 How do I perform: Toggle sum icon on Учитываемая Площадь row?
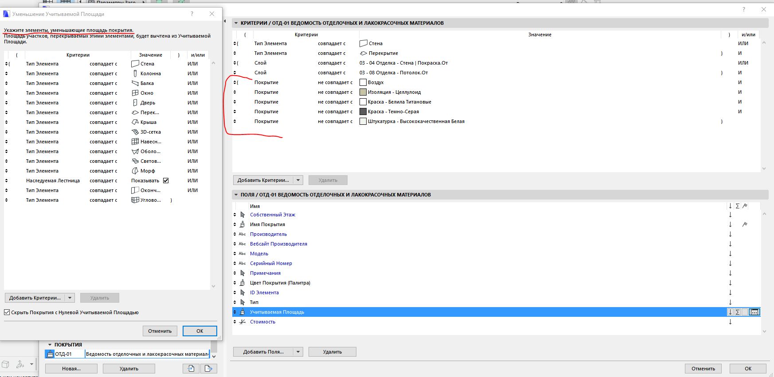tap(738, 312)
